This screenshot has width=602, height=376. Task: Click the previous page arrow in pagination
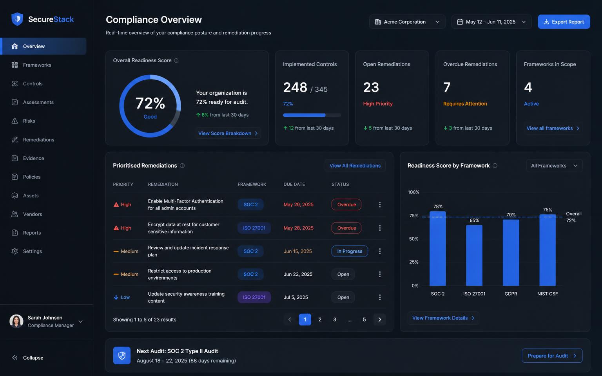click(290, 320)
